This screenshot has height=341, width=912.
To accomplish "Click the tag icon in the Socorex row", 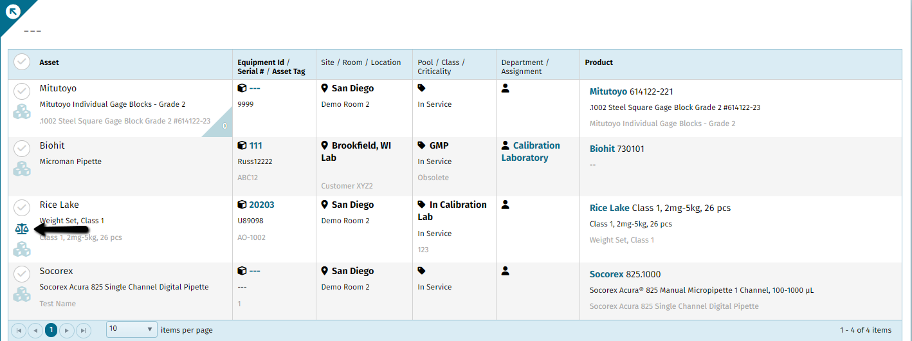I will [x=422, y=271].
